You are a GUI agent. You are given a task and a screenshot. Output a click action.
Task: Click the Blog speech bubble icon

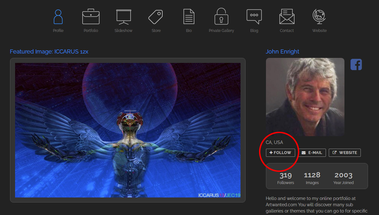[254, 17]
